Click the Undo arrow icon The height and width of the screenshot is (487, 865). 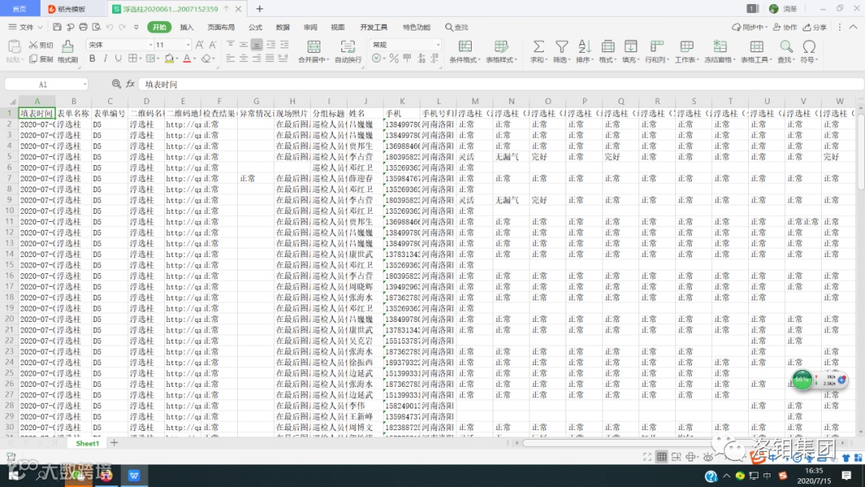110,27
